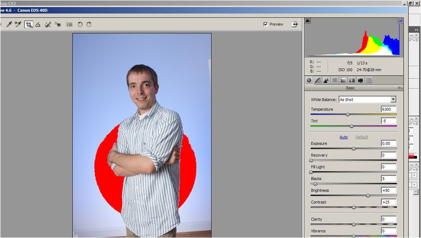Collapse Photoshop panel dock double-arrow
421x238 pixels.
pos(416,30)
